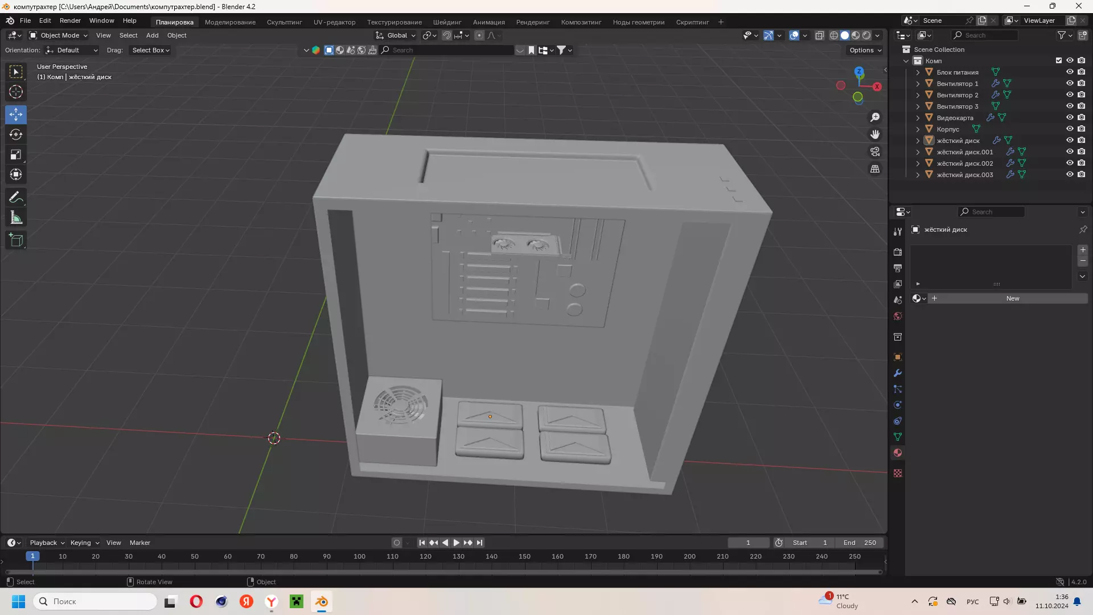
Task: Open the Select Box drag dropdown
Action: click(150, 50)
